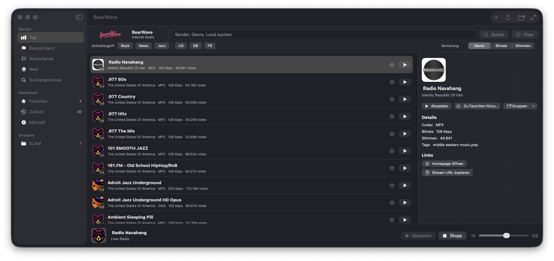Click the BearWave logo in the header

[x=110, y=34]
